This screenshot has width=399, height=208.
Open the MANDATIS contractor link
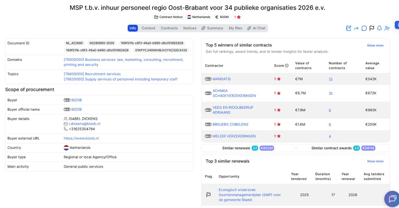tap(221, 79)
